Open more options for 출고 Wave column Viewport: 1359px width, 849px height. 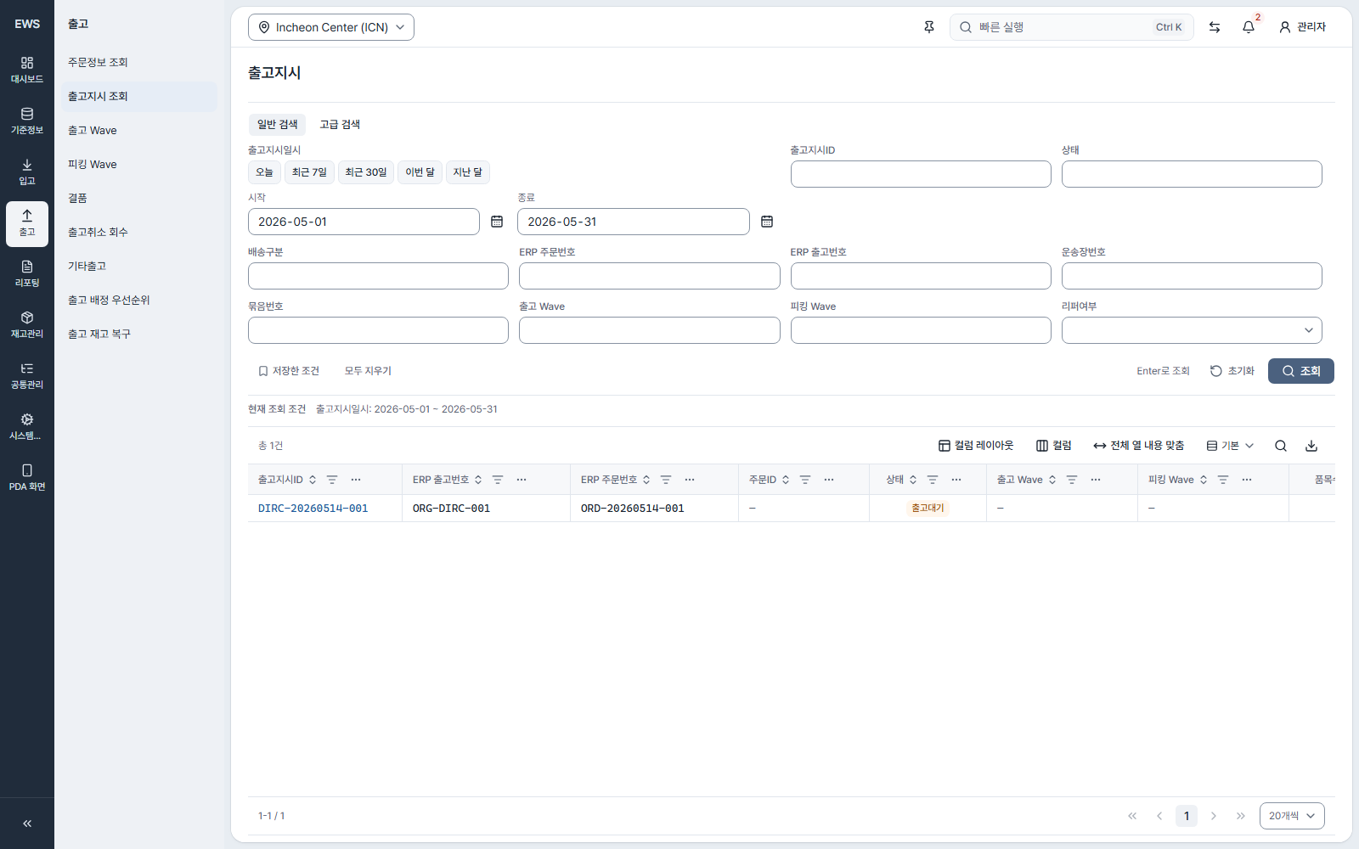pos(1096,480)
